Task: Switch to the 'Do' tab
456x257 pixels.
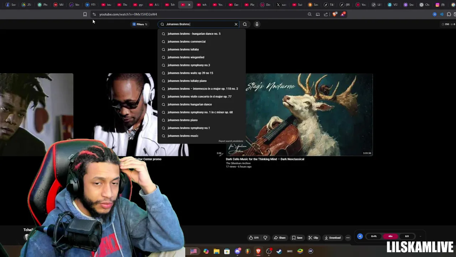Action: [265, 5]
